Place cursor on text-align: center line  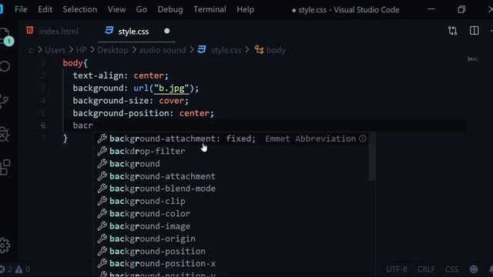click(x=121, y=75)
